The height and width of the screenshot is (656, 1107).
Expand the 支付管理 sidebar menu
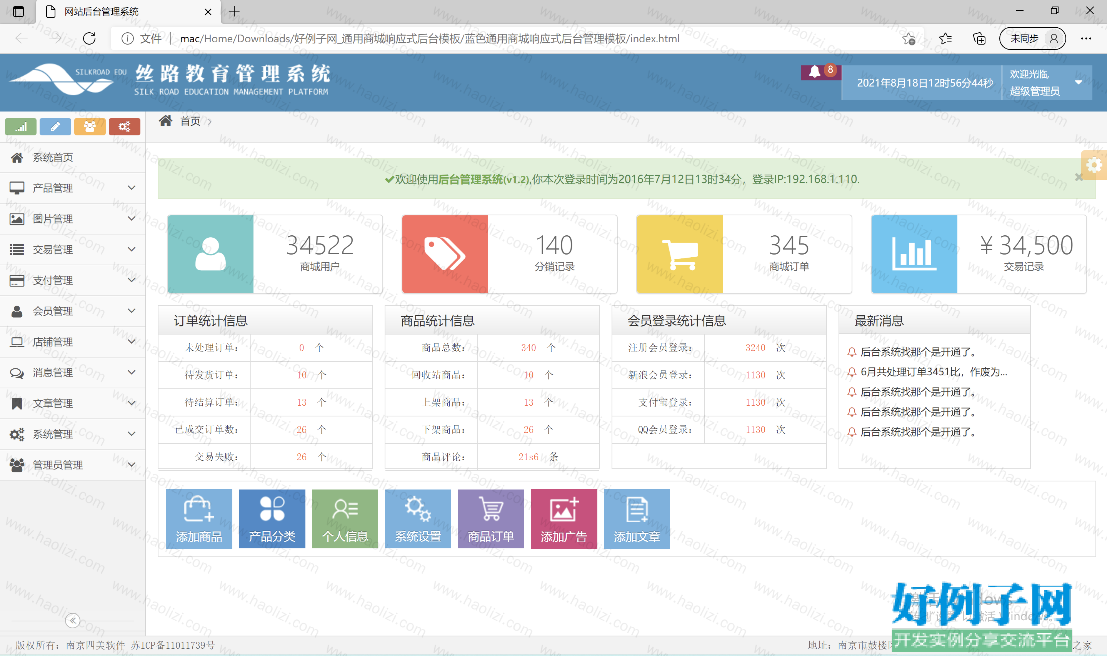click(72, 280)
